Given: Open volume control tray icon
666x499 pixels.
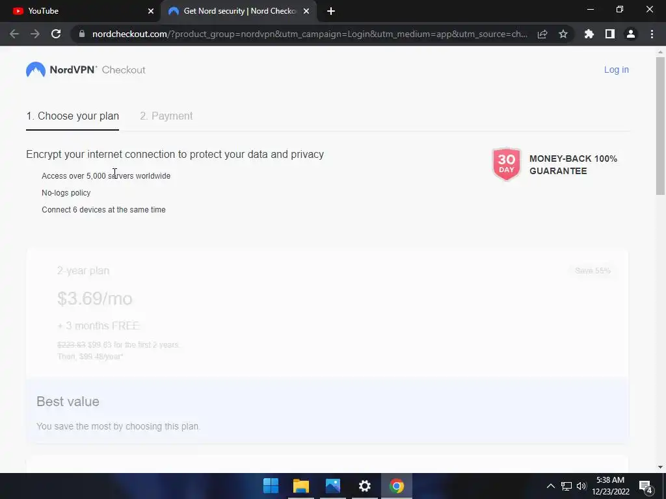Looking at the screenshot, I should pos(581,486).
